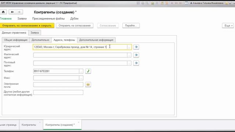Fill postal address using its blue arrow icon
This screenshot has width=235, height=132.
pos(136,63)
